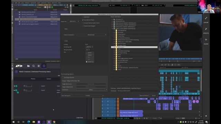Open the Help menu
221x124 pixels.
click(x=59, y=3)
